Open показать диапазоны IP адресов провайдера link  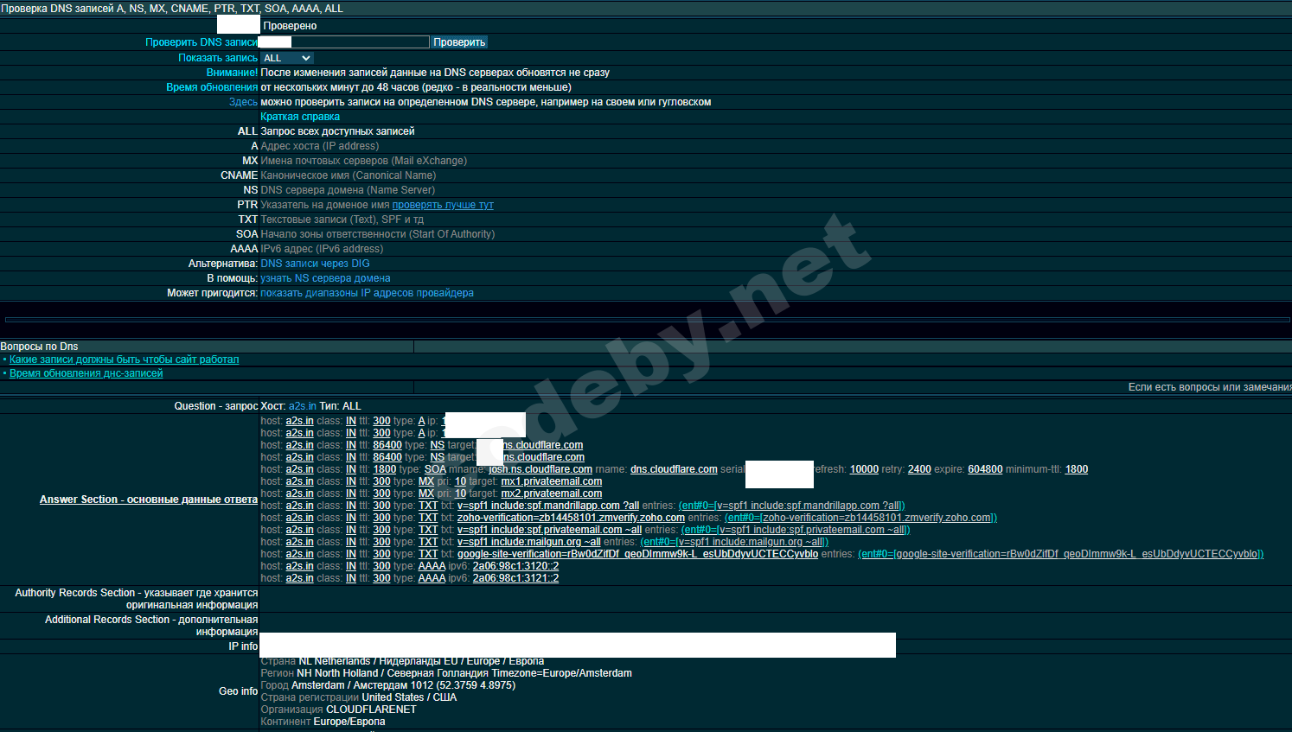tap(367, 293)
